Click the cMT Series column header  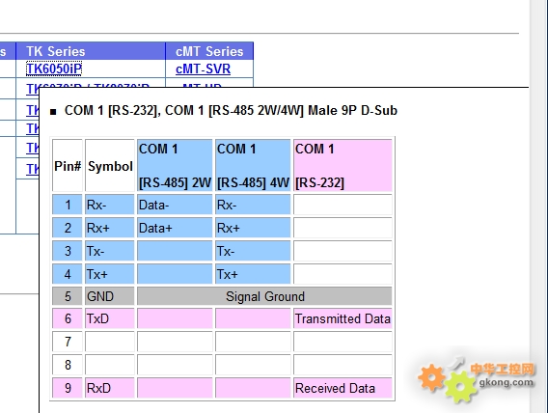pos(209,51)
